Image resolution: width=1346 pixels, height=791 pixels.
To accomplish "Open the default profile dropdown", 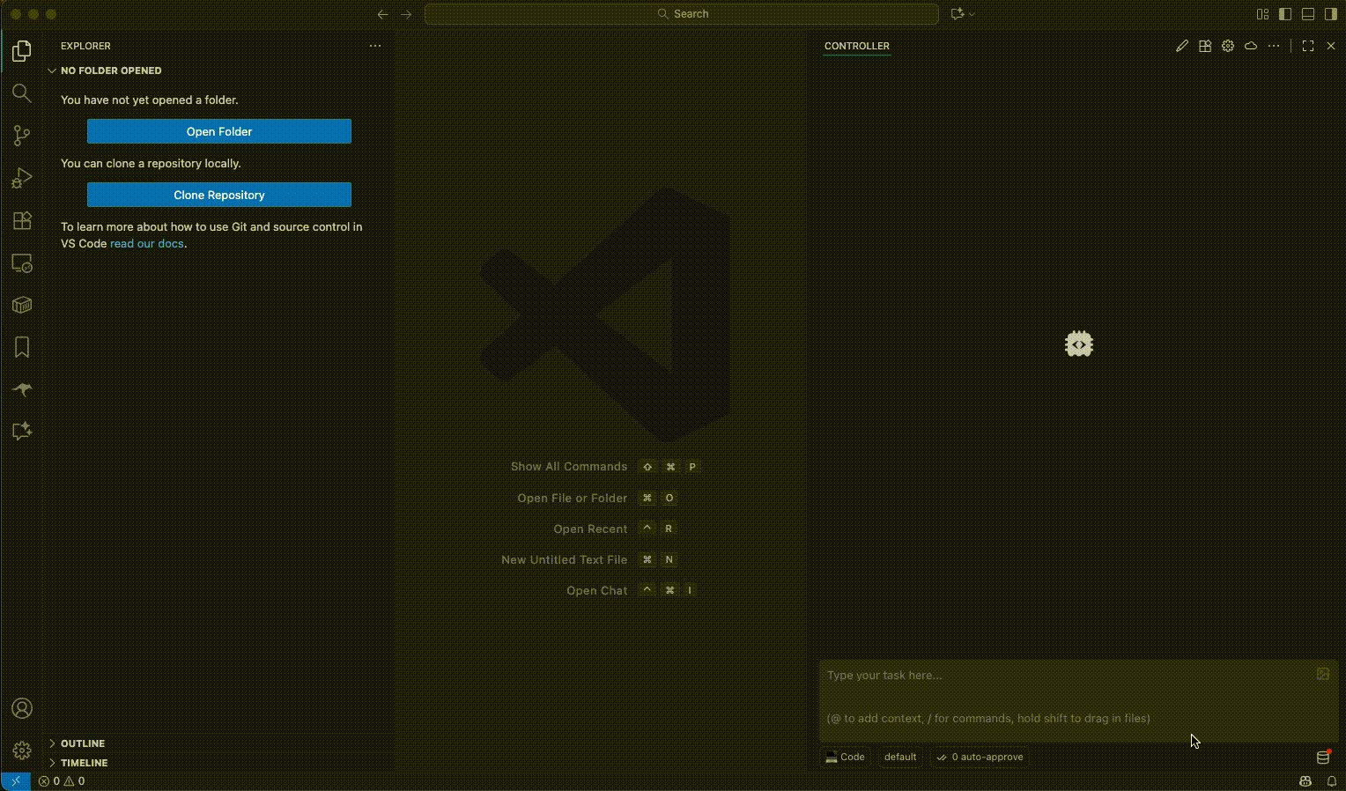I will point(899,757).
